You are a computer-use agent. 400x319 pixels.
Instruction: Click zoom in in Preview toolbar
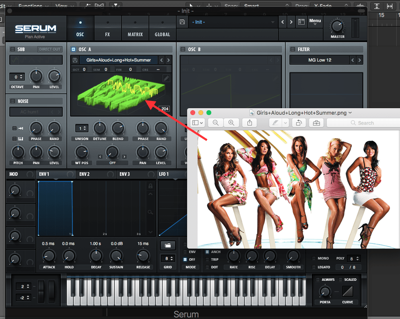pos(231,123)
